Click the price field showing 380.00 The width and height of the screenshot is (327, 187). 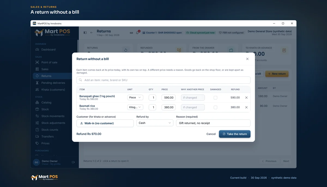169,107
